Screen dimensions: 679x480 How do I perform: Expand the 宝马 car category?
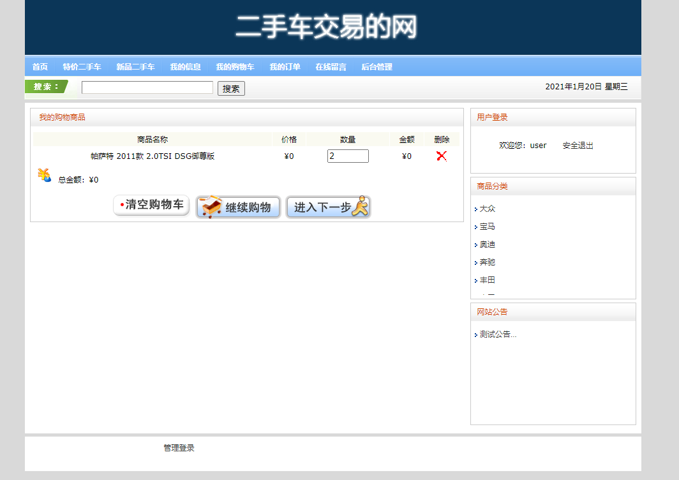click(486, 226)
